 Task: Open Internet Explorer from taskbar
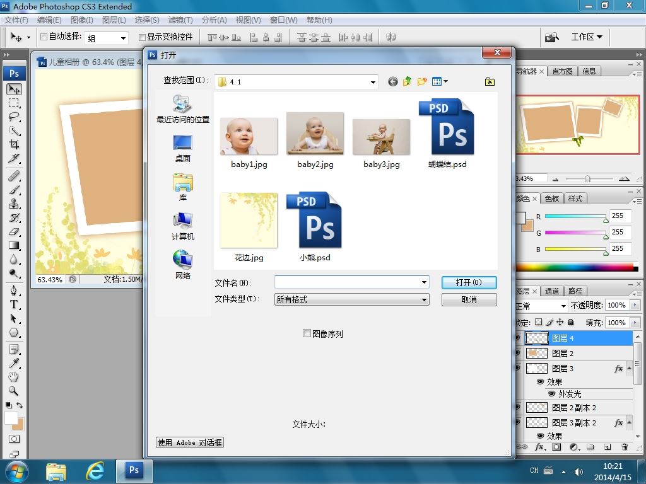point(95,471)
